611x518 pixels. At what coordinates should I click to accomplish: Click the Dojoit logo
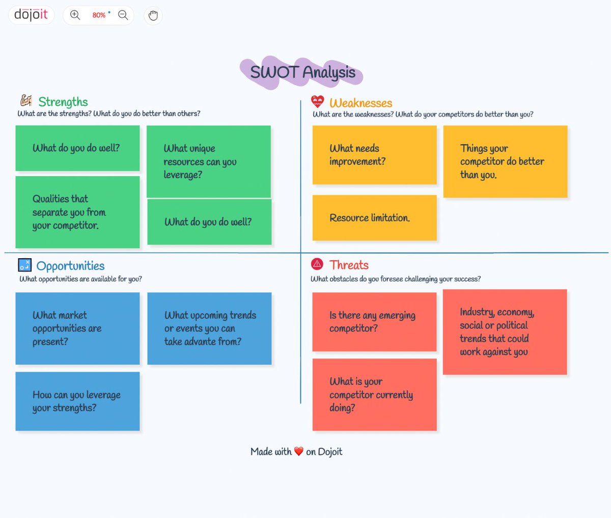[31, 15]
